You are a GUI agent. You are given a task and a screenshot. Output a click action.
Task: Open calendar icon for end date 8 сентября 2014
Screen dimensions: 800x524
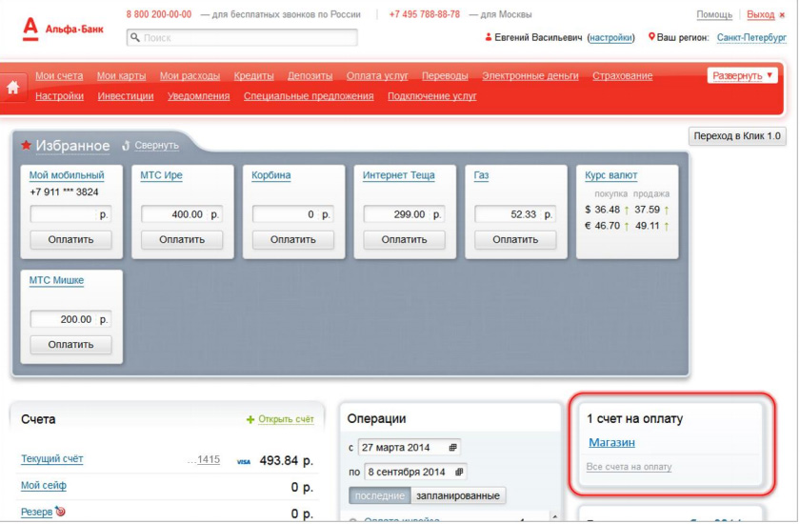pos(459,472)
